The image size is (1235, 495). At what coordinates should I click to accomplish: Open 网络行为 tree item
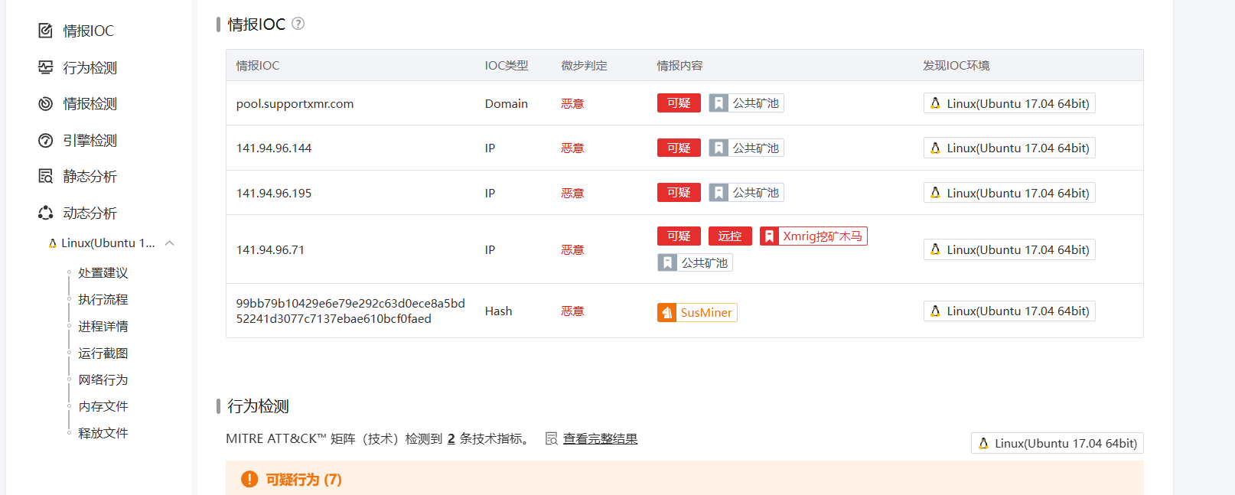[x=103, y=379]
